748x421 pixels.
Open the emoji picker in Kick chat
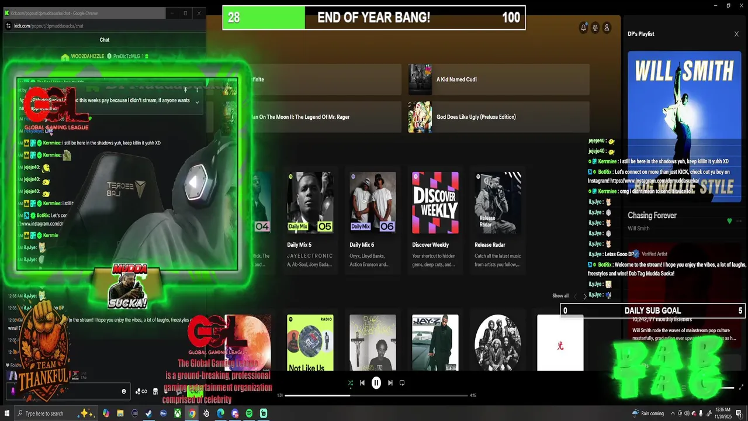coord(123,391)
